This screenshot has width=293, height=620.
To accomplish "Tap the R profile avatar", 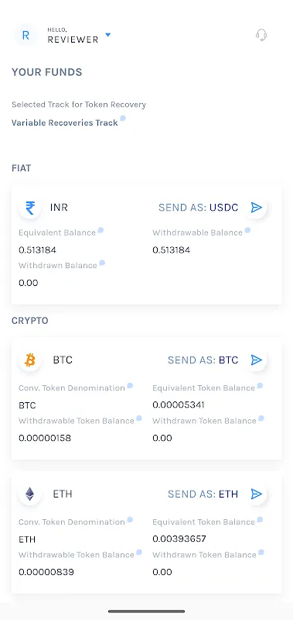I will tap(26, 35).
